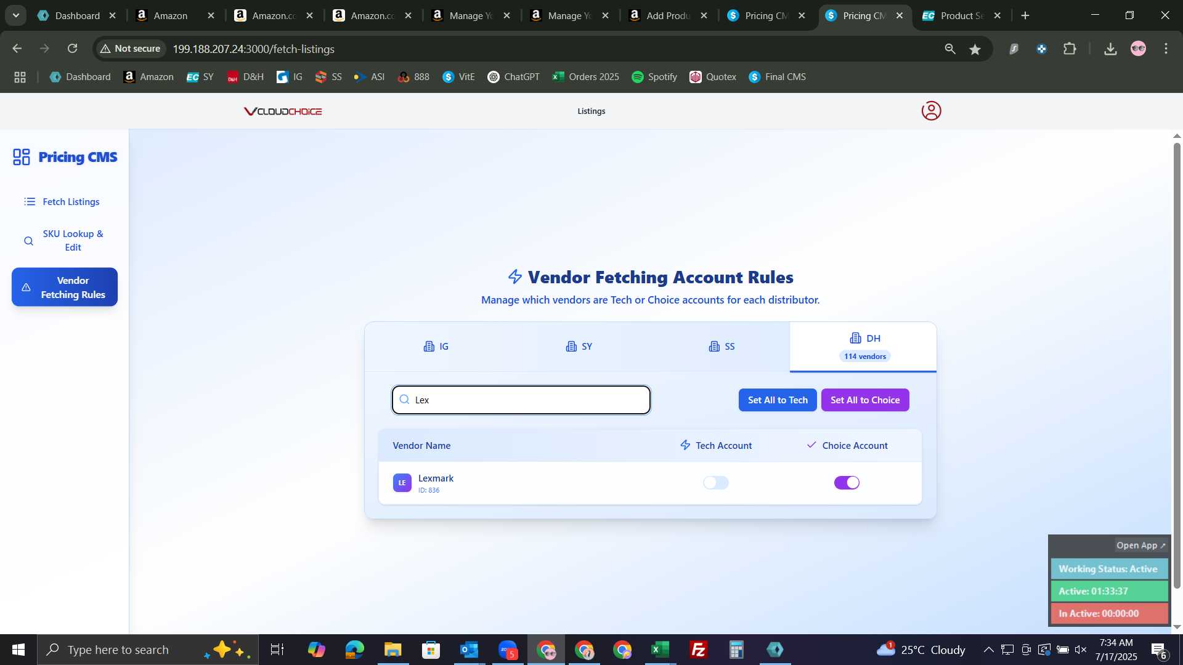Viewport: 1183px width, 665px height.
Task: Open Outlook from the taskbar
Action: tap(469, 650)
